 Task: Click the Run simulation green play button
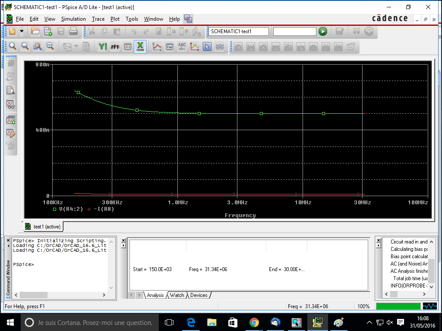322,31
